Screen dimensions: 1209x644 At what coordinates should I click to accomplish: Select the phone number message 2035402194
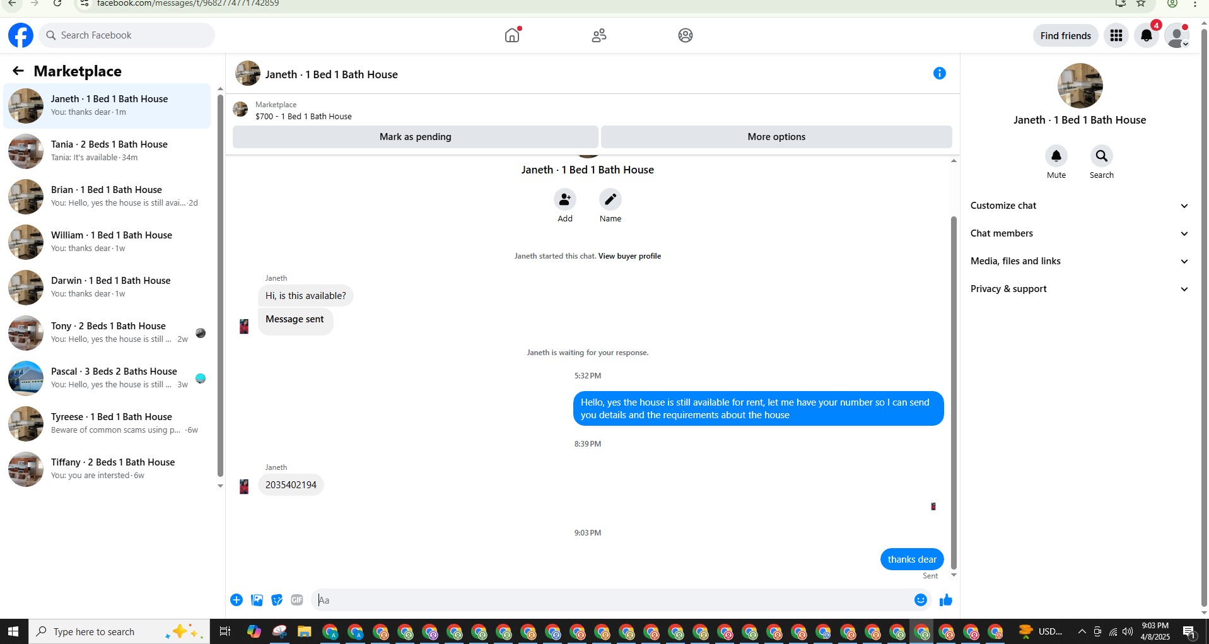[291, 485]
